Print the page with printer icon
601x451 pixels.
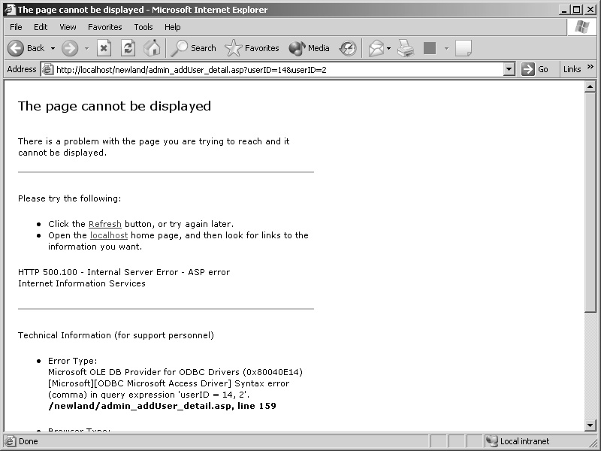(406, 48)
